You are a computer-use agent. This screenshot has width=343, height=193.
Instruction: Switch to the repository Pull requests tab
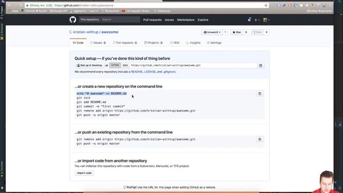(x=125, y=43)
